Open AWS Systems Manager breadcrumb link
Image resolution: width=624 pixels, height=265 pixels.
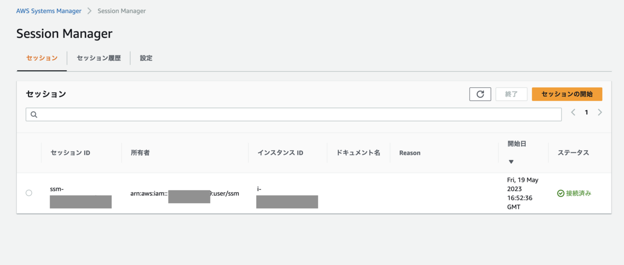(49, 11)
